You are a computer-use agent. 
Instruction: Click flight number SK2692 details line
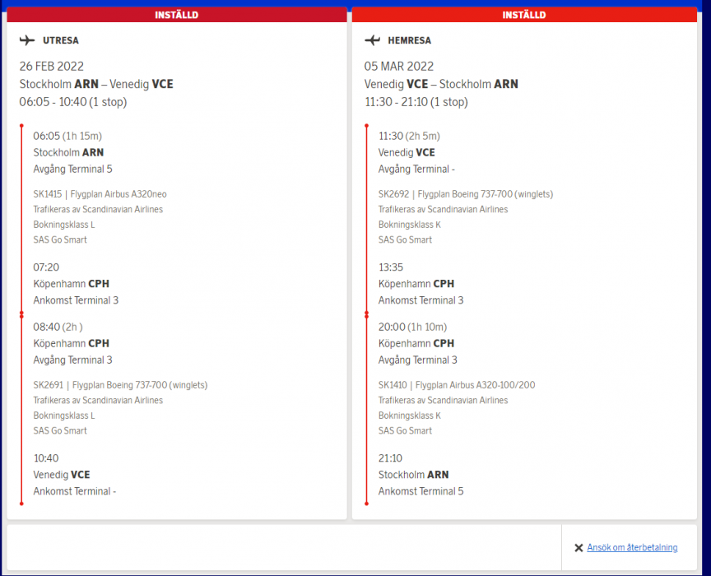coord(465,194)
